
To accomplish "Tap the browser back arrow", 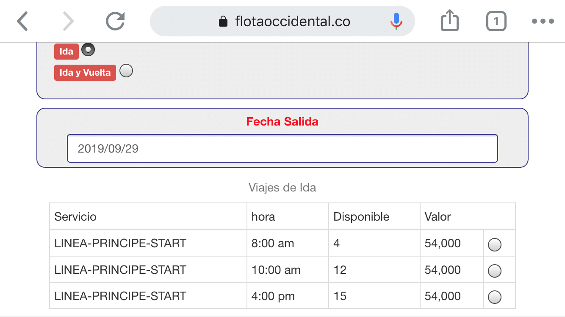I will (22, 21).
